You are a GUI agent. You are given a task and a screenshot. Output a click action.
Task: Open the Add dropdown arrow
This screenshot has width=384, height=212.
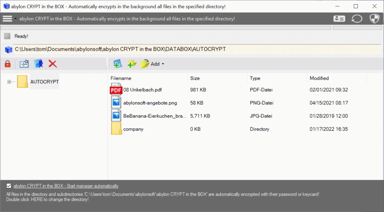pos(163,64)
